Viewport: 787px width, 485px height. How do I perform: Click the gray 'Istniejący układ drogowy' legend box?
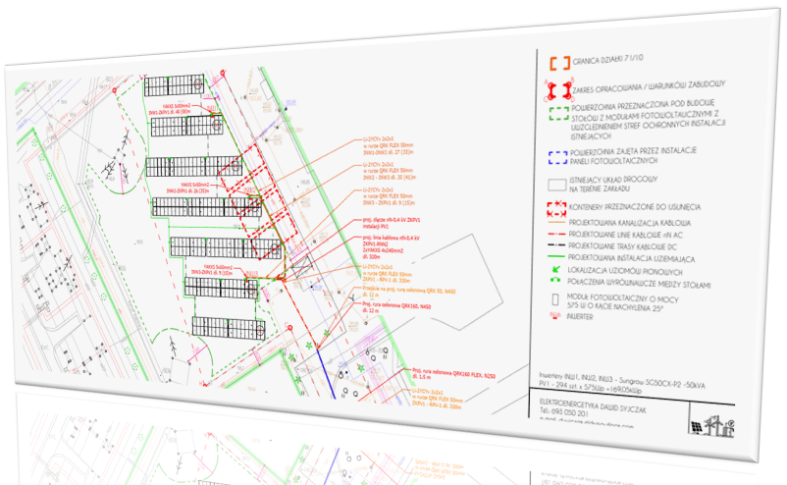557,184
